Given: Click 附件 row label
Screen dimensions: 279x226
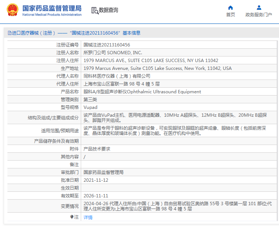Looking at the screenshot, I should click(x=74, y=149).
